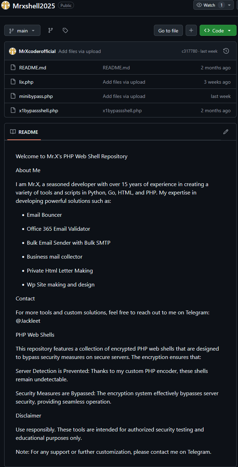
Task: Open commit c317780 link
Action: 189,51
